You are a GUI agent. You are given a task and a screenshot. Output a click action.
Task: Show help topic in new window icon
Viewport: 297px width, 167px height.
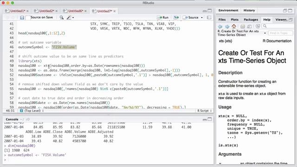click(250, 26)
